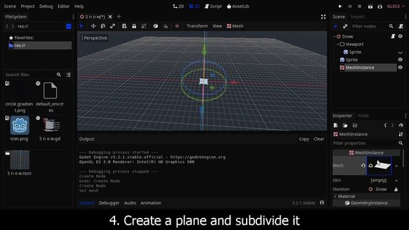The height and width of the screenshot is (230, 409).
Task: Open the Editor menu
Action: (x=64, y=6)
